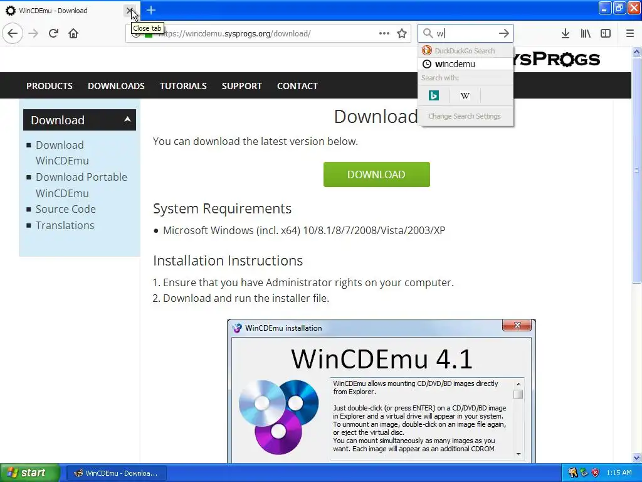The height and width of the screenshot is (482, 642).
Task: Minimize the Firefox window
Action: click(x=605, y=8)
